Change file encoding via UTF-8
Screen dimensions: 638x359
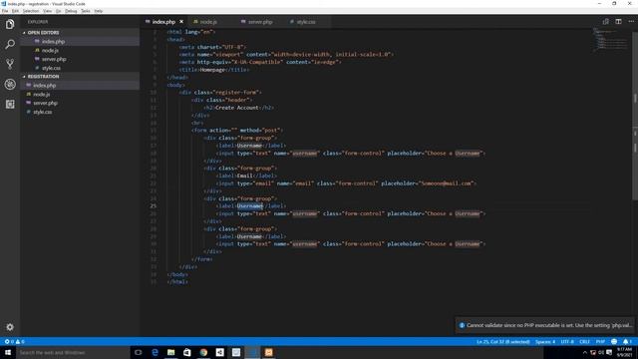click(567, 341)
